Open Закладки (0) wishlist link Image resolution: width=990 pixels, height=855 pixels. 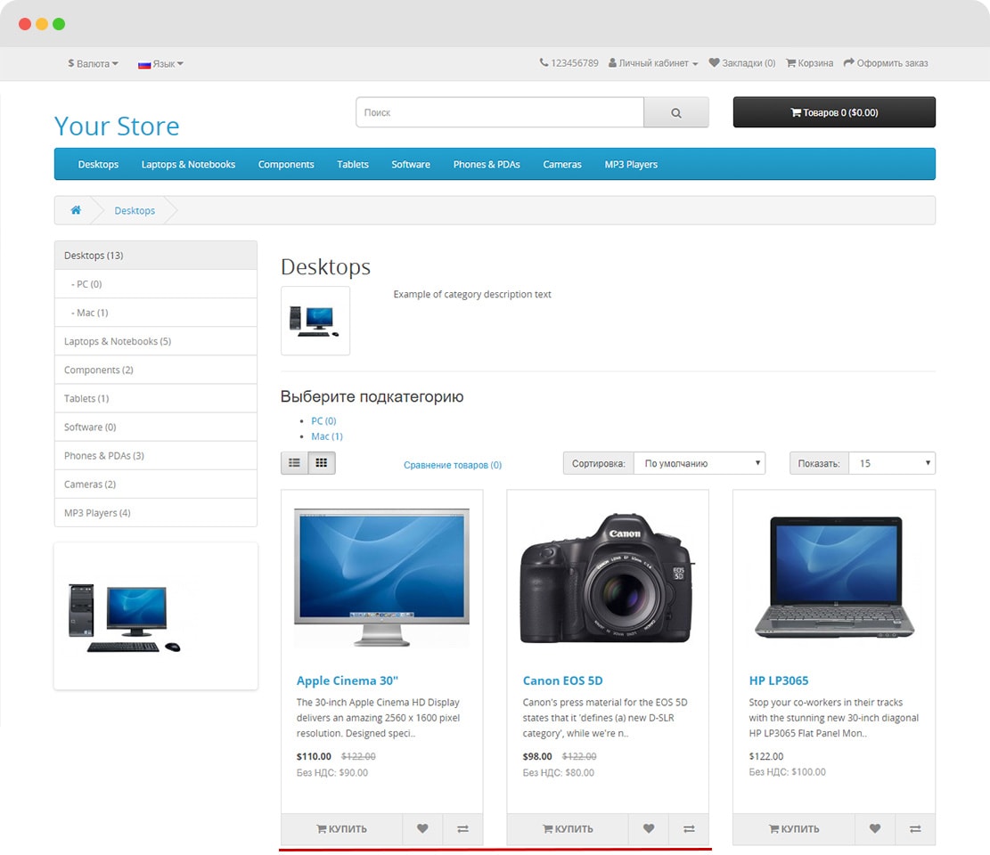[x=742, y=63]
